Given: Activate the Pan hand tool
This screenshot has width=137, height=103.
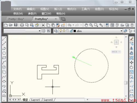Looking at the screenshot, I should click(86, 25).
